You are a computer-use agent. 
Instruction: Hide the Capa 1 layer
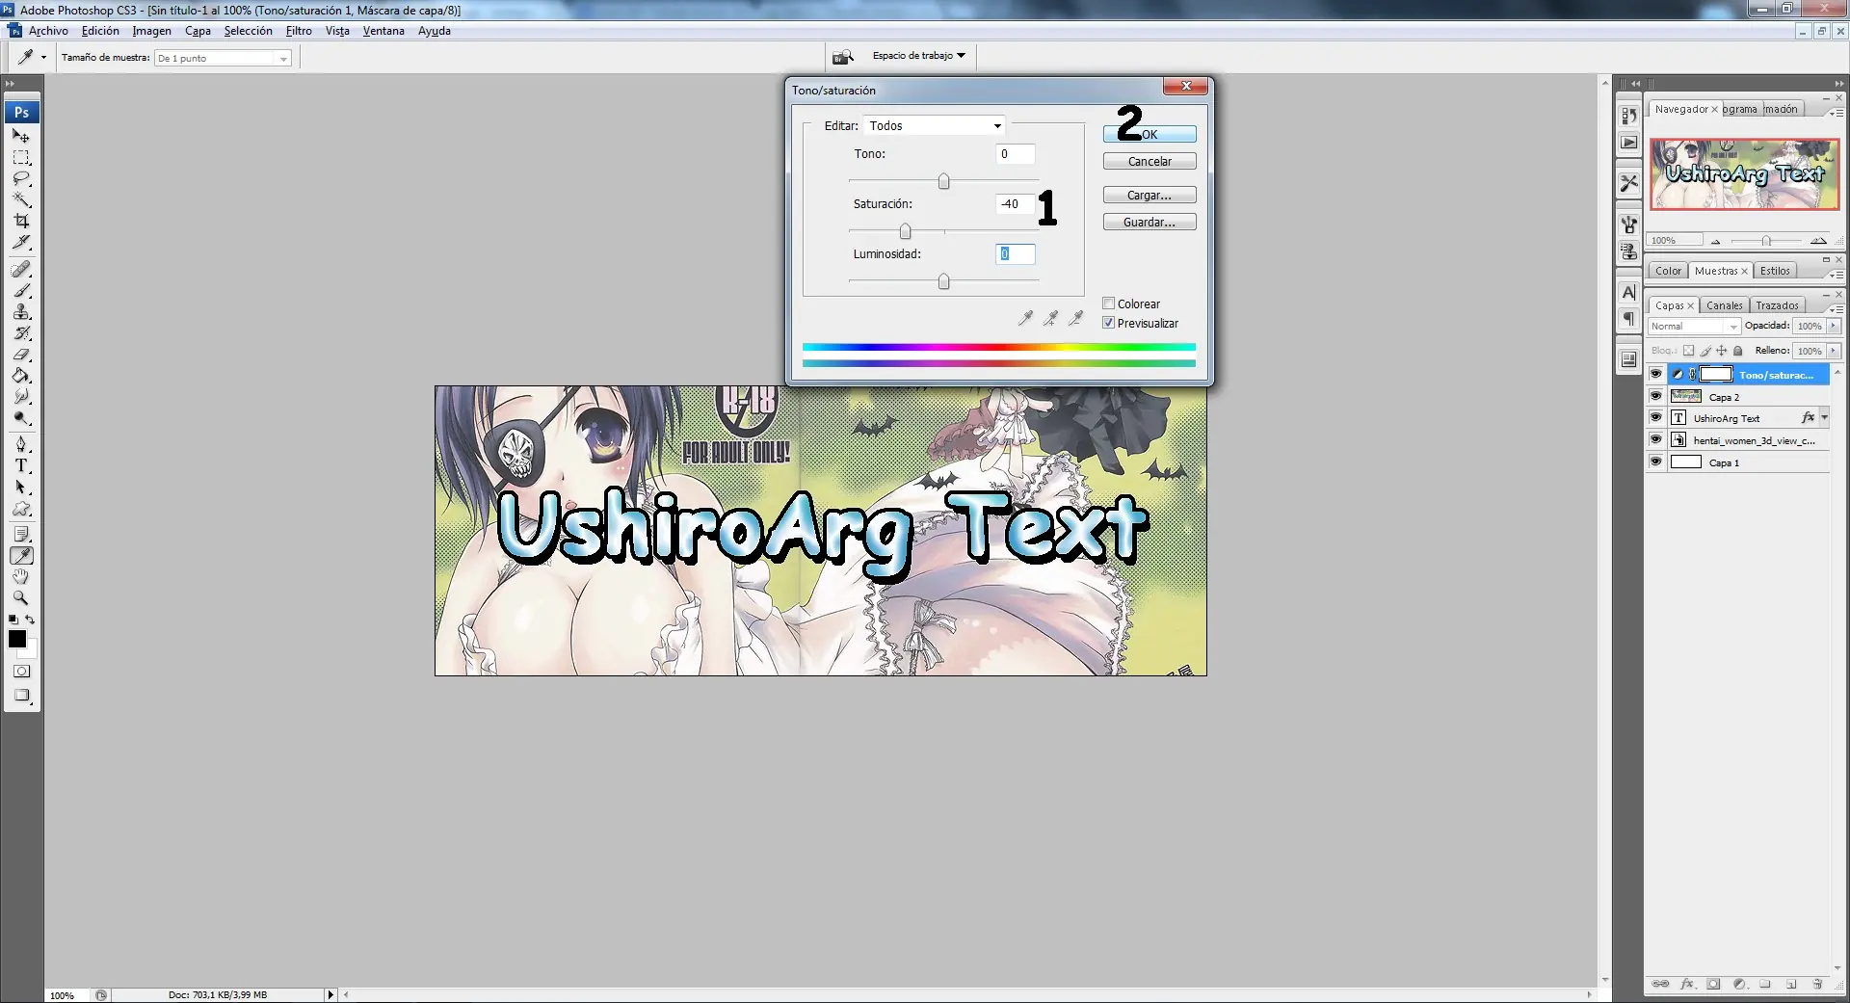click(x=1655, y=462)
